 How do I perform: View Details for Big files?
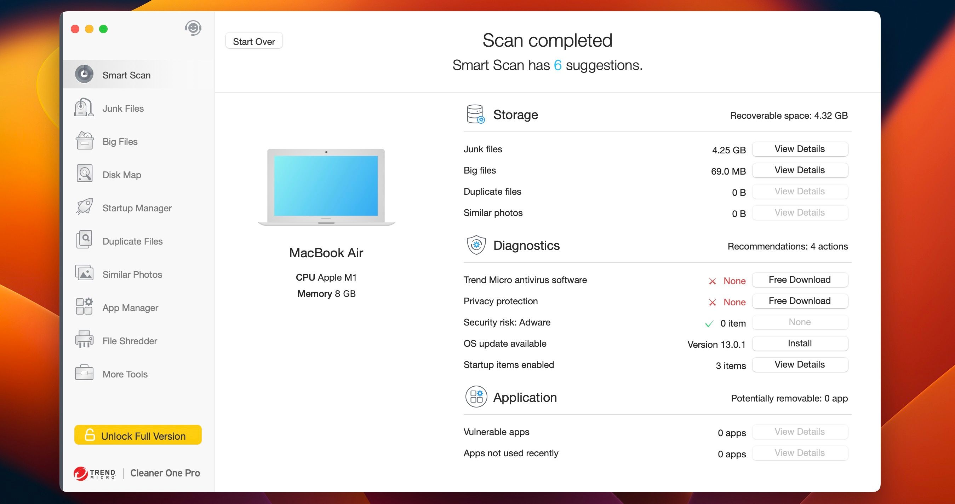click(799, 170)
